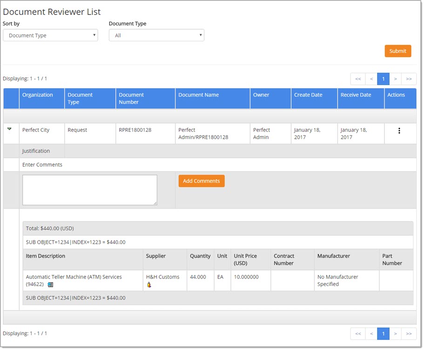
Task: Open the Document Type filter dropdown
Action: [156, 35]
